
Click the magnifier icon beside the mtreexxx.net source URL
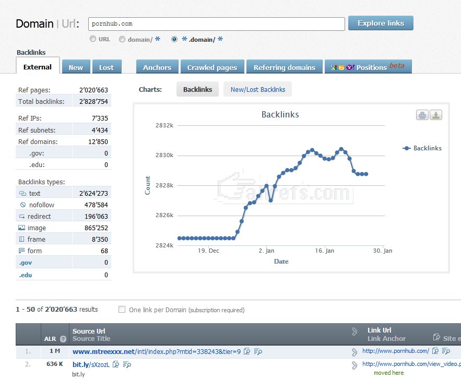point(247,351)
